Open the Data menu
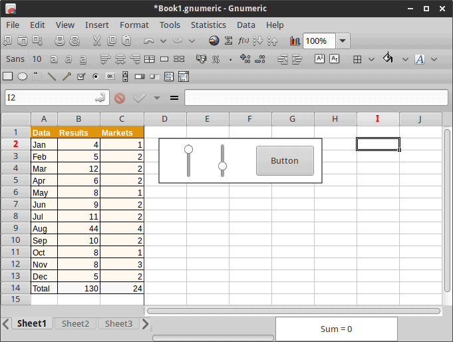This screenshot has height=342, width=453. 246,25
